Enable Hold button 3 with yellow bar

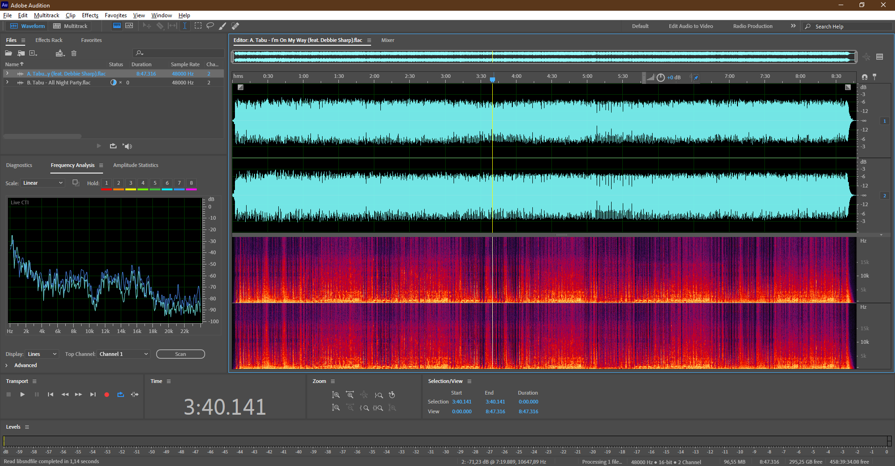(131, 183)
